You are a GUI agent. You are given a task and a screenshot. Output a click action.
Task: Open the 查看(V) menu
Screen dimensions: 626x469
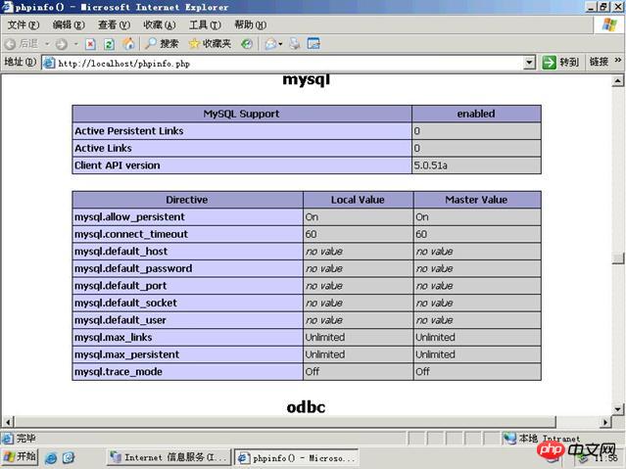coord(115,24)
